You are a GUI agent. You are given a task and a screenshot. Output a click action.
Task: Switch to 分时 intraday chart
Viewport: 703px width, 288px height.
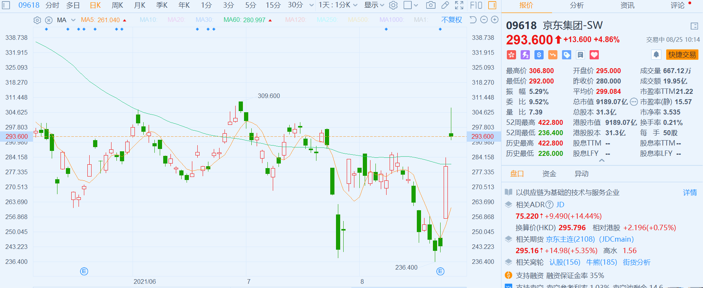(x=52, y=5)
